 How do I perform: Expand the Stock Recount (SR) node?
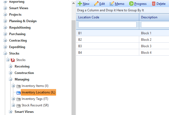[13, 105]
